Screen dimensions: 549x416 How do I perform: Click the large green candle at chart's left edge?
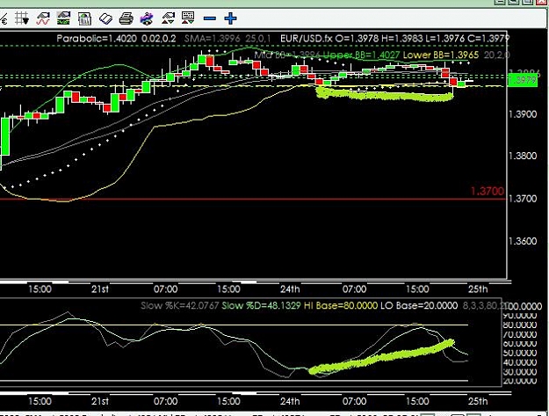click(x=5, y=136)
